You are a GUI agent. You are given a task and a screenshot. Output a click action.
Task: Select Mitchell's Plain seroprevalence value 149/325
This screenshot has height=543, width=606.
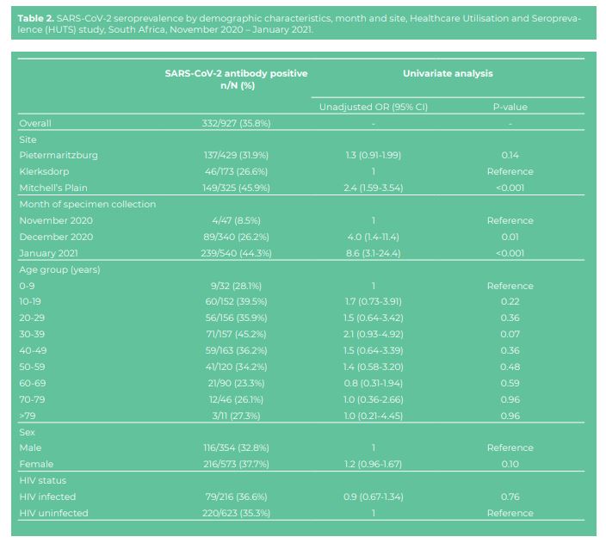[x=236, y=188]
